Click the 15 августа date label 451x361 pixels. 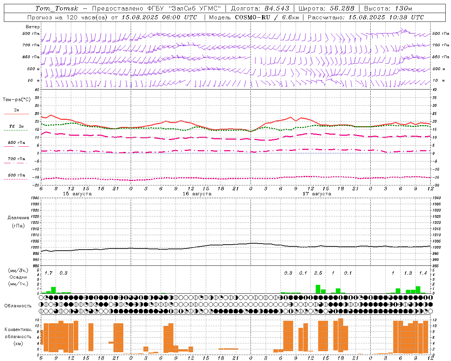(x=77, y=194)
